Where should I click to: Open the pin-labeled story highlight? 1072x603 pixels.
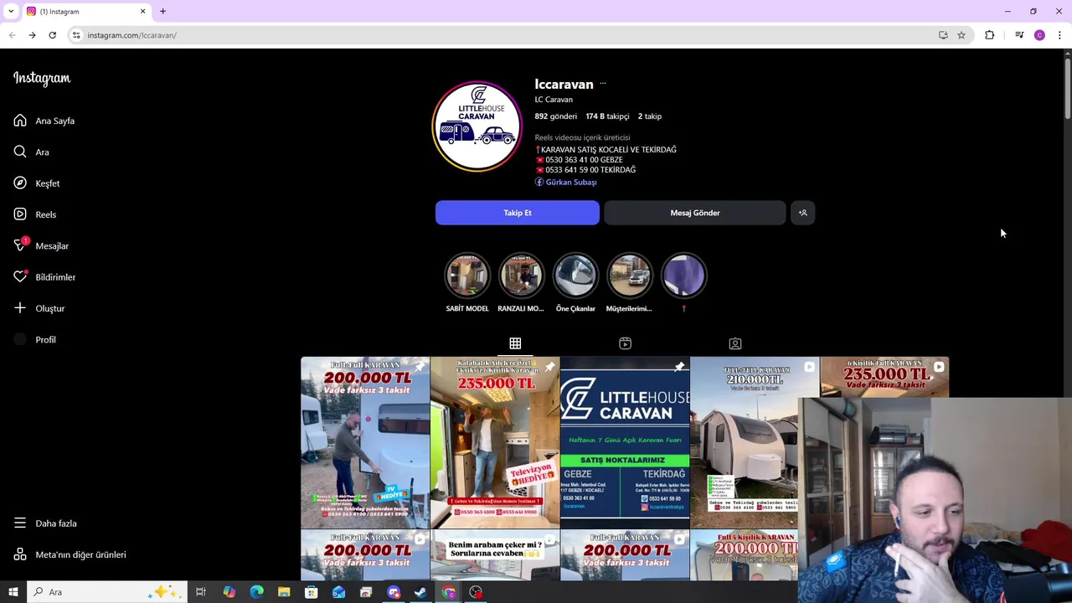point(683,276)
